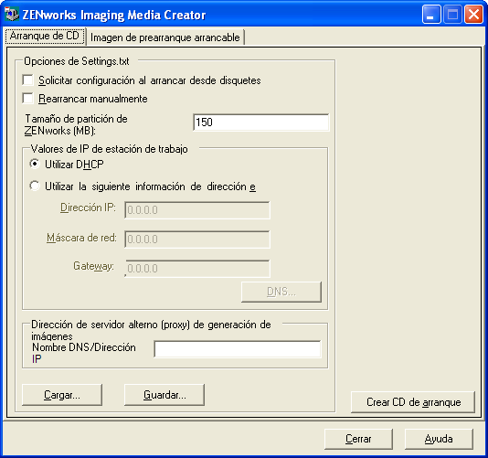This screenshot has height=458, width=488.
Task: Click the Máscara de red field
Action: pyautogui.click(x=197, y=240)
